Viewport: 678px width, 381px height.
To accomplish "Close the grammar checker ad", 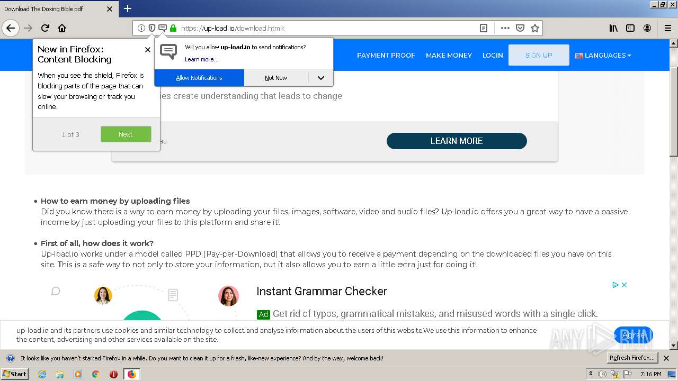I will [x=625, y=285].
